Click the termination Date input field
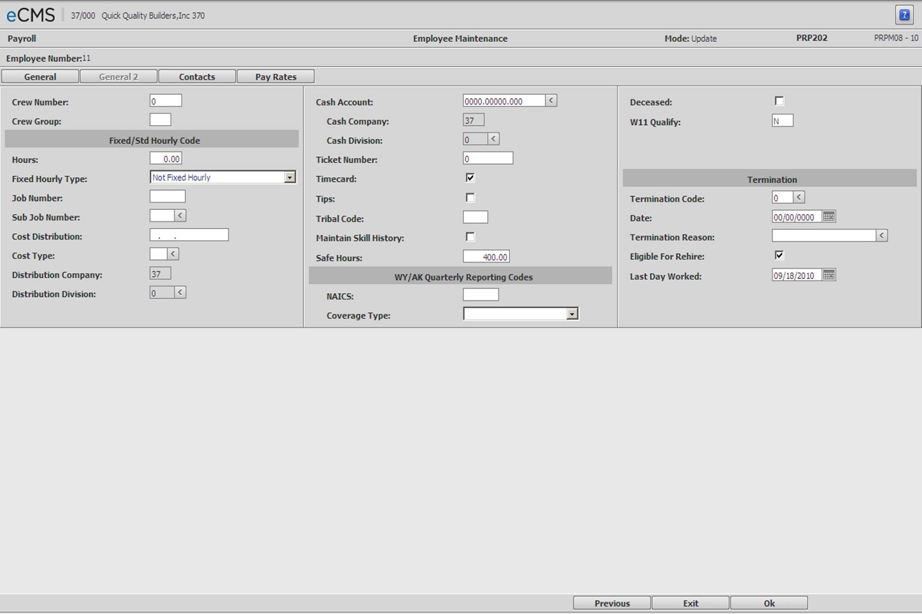The image size is (922, 614). coord(797,216)
